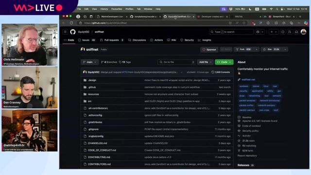The height and width of the screenshot is (175, 311).
Task: Open the CONTRIBUTING.md file
Action: (99, 157)
